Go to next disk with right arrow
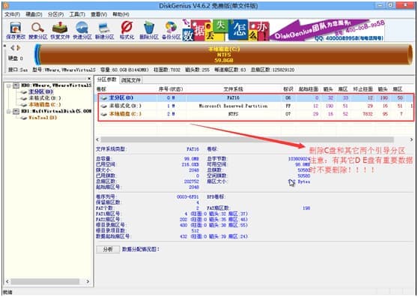The height and width of the screenshot is (297, 418). (x=18, y=48)
